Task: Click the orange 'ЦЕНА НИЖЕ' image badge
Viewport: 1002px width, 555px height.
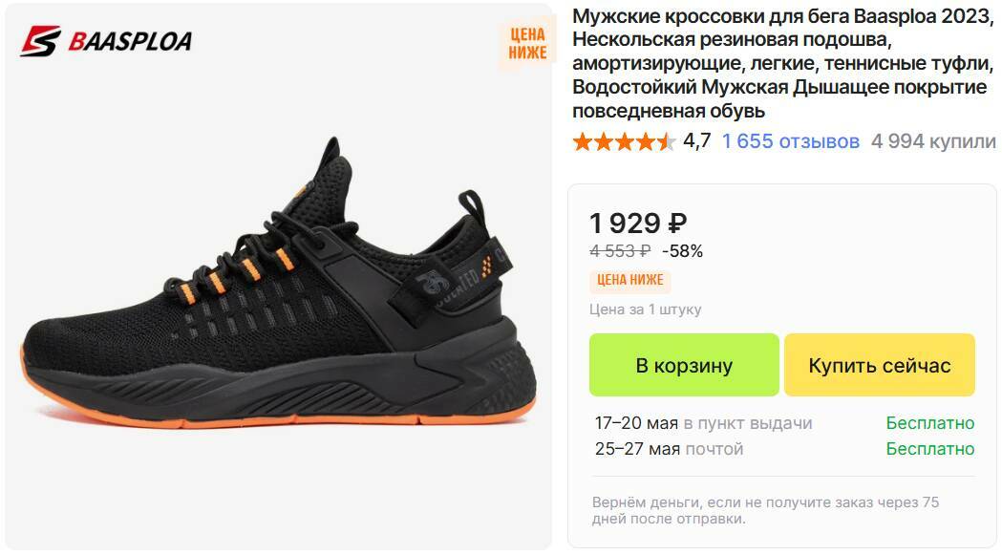Action: 527,44
